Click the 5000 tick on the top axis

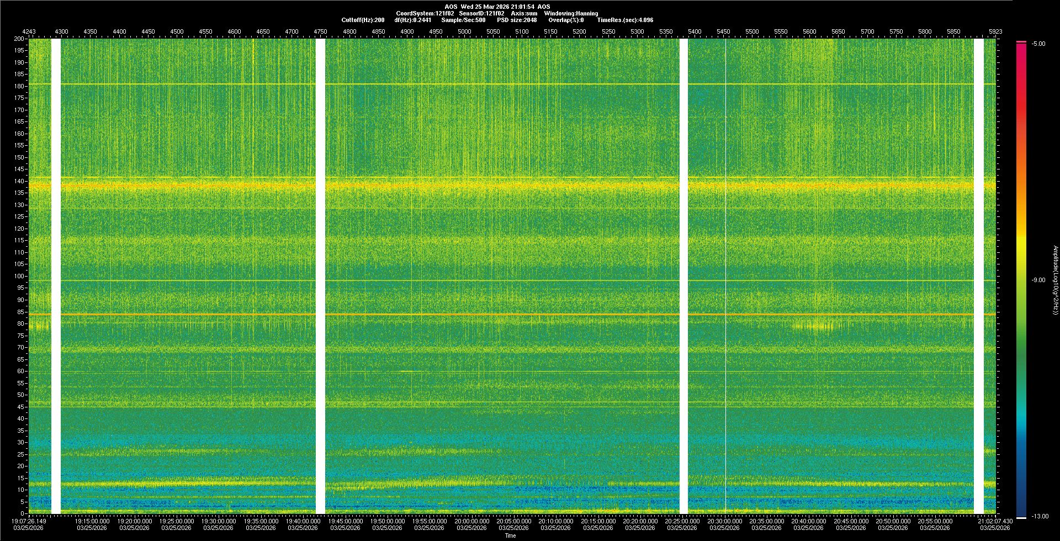click(464, 32)
